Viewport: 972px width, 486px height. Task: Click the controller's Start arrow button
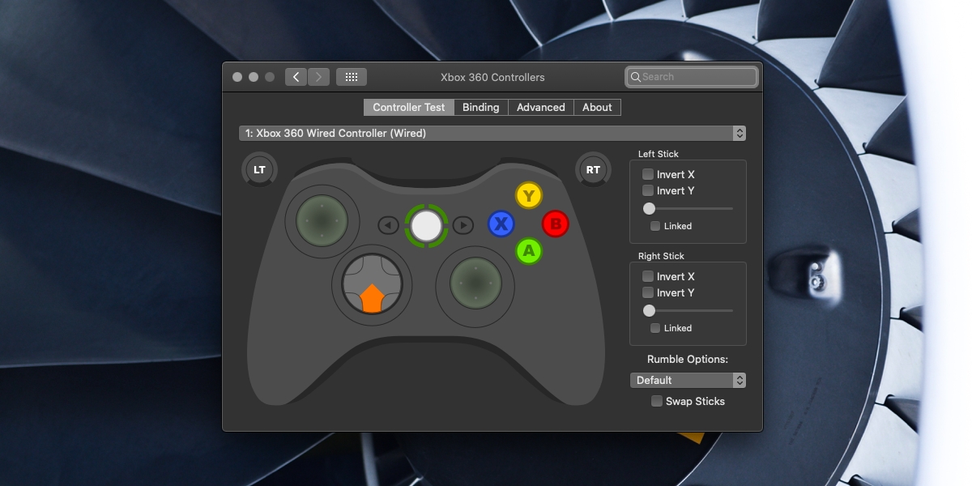click(463, 225)
